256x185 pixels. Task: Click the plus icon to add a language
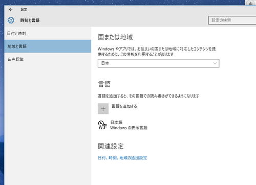pyautogui.click(x=103, y=108)
